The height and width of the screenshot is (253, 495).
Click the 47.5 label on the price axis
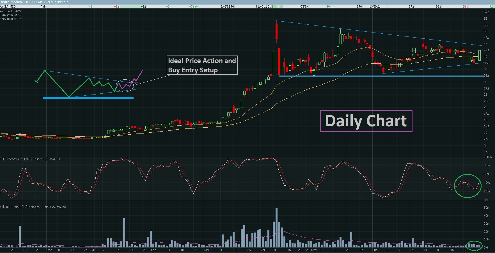(486, 38)
